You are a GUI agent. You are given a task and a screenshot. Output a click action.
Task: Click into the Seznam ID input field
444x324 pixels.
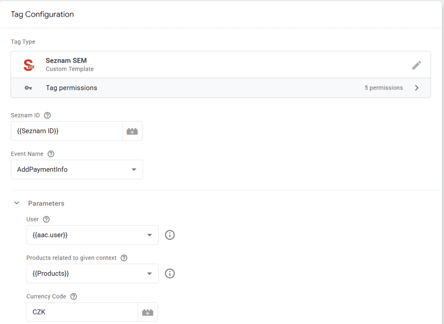[x=67, y=131]
